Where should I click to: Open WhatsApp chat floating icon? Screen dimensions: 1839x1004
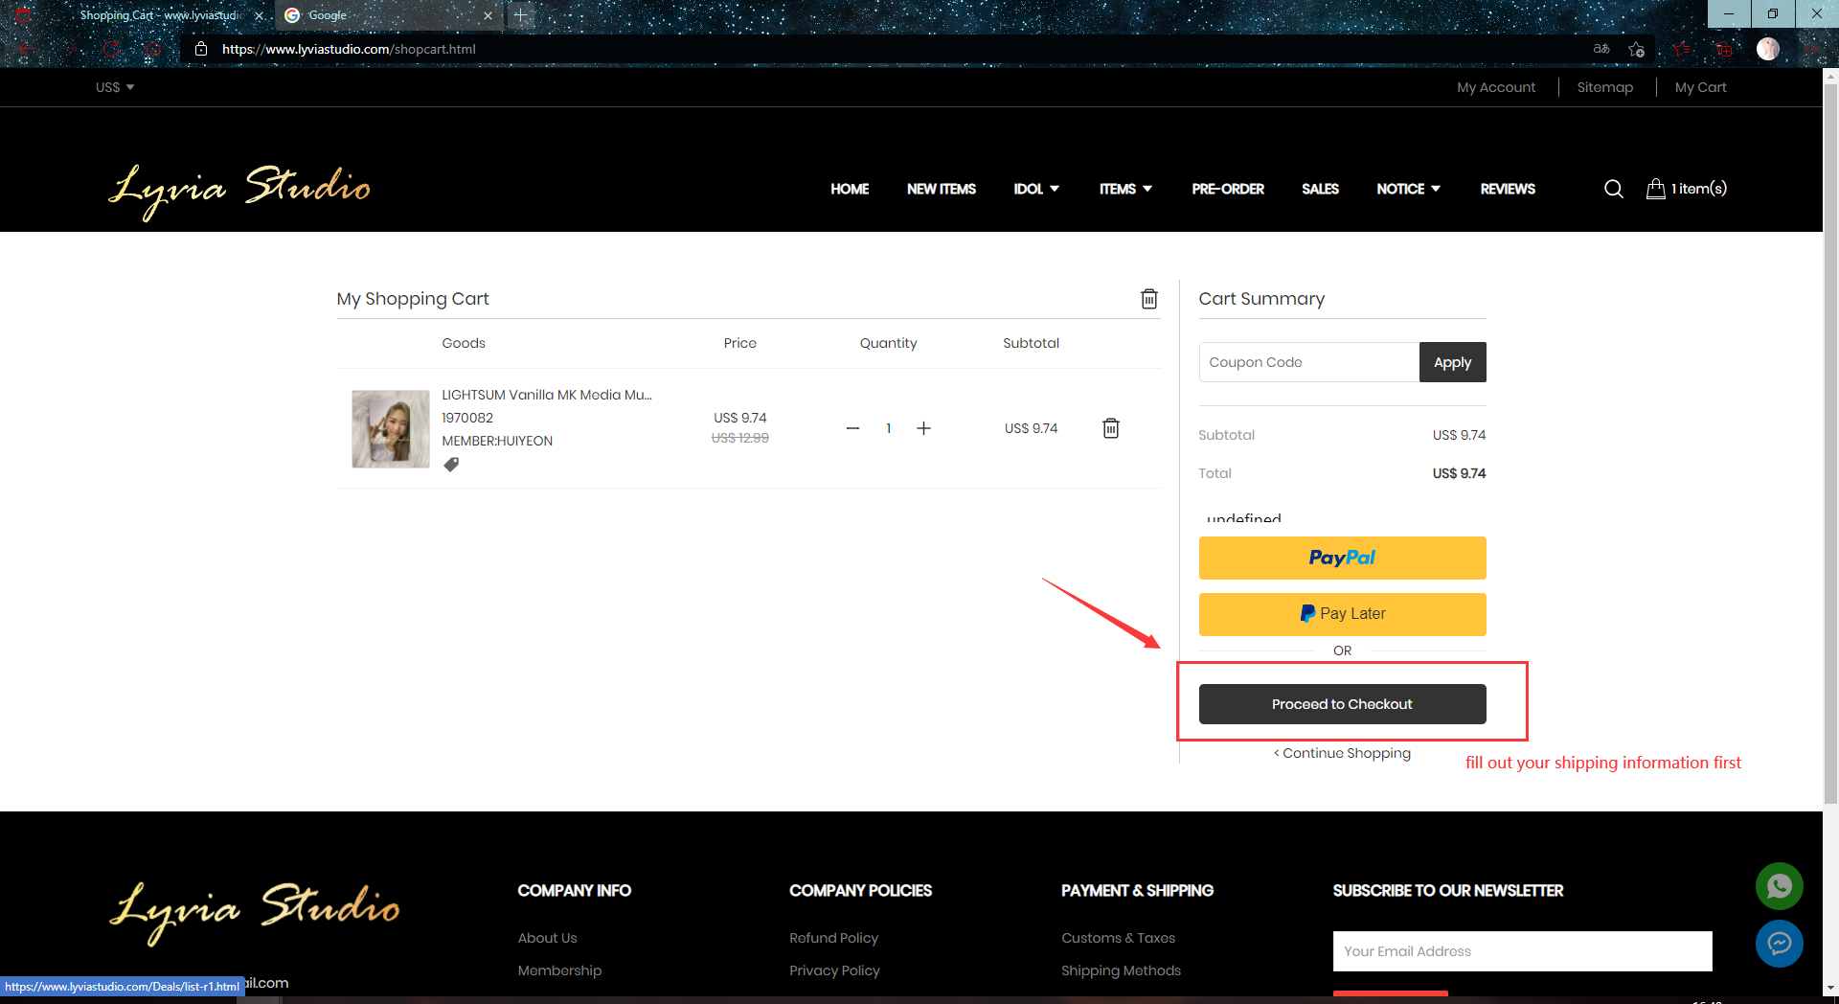click(1779, 886)
